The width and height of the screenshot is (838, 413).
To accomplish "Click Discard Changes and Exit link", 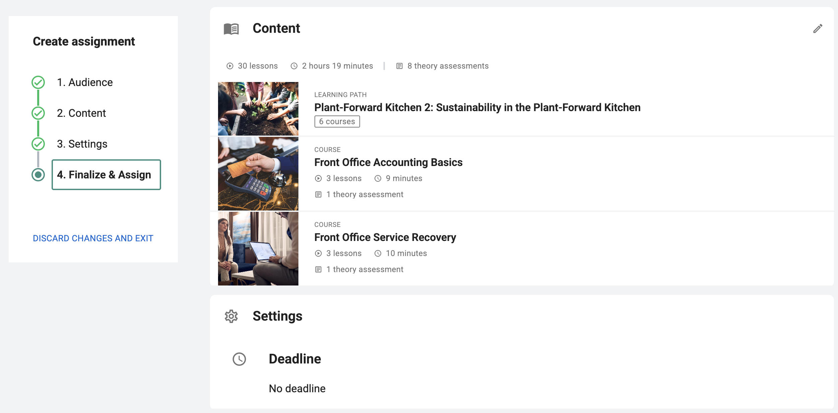I will coord(93,238).
